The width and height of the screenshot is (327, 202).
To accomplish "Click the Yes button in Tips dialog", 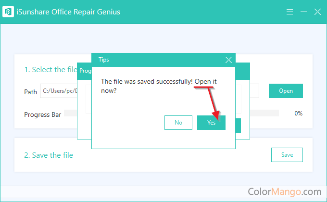I will pyautogui.click(x=211, y=123).
